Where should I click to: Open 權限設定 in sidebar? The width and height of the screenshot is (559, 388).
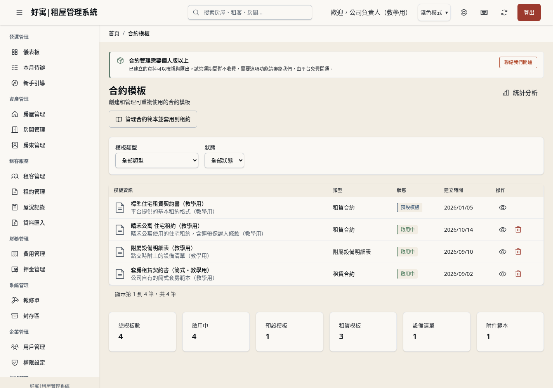coord(50,362)
